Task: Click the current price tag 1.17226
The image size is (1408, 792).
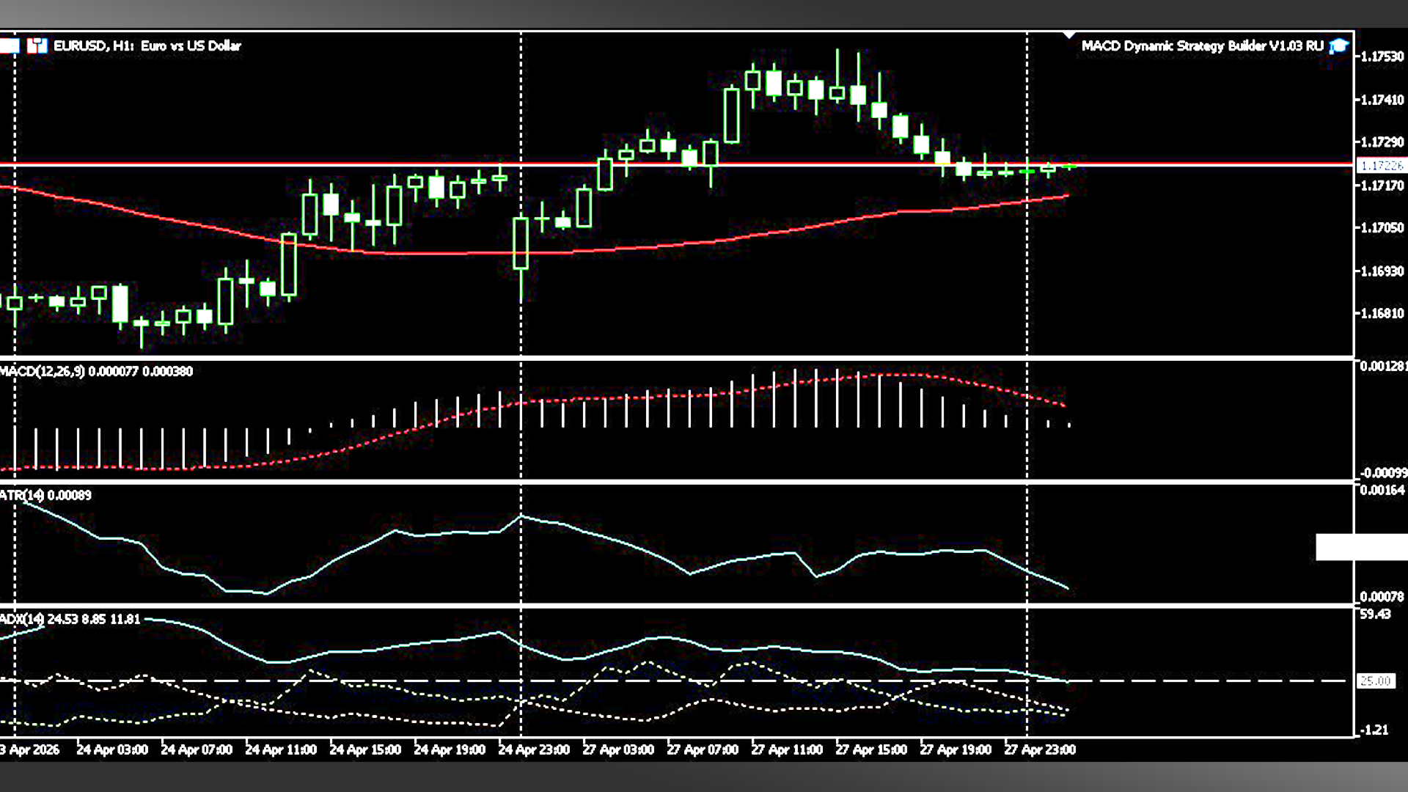Action: 1381,166
